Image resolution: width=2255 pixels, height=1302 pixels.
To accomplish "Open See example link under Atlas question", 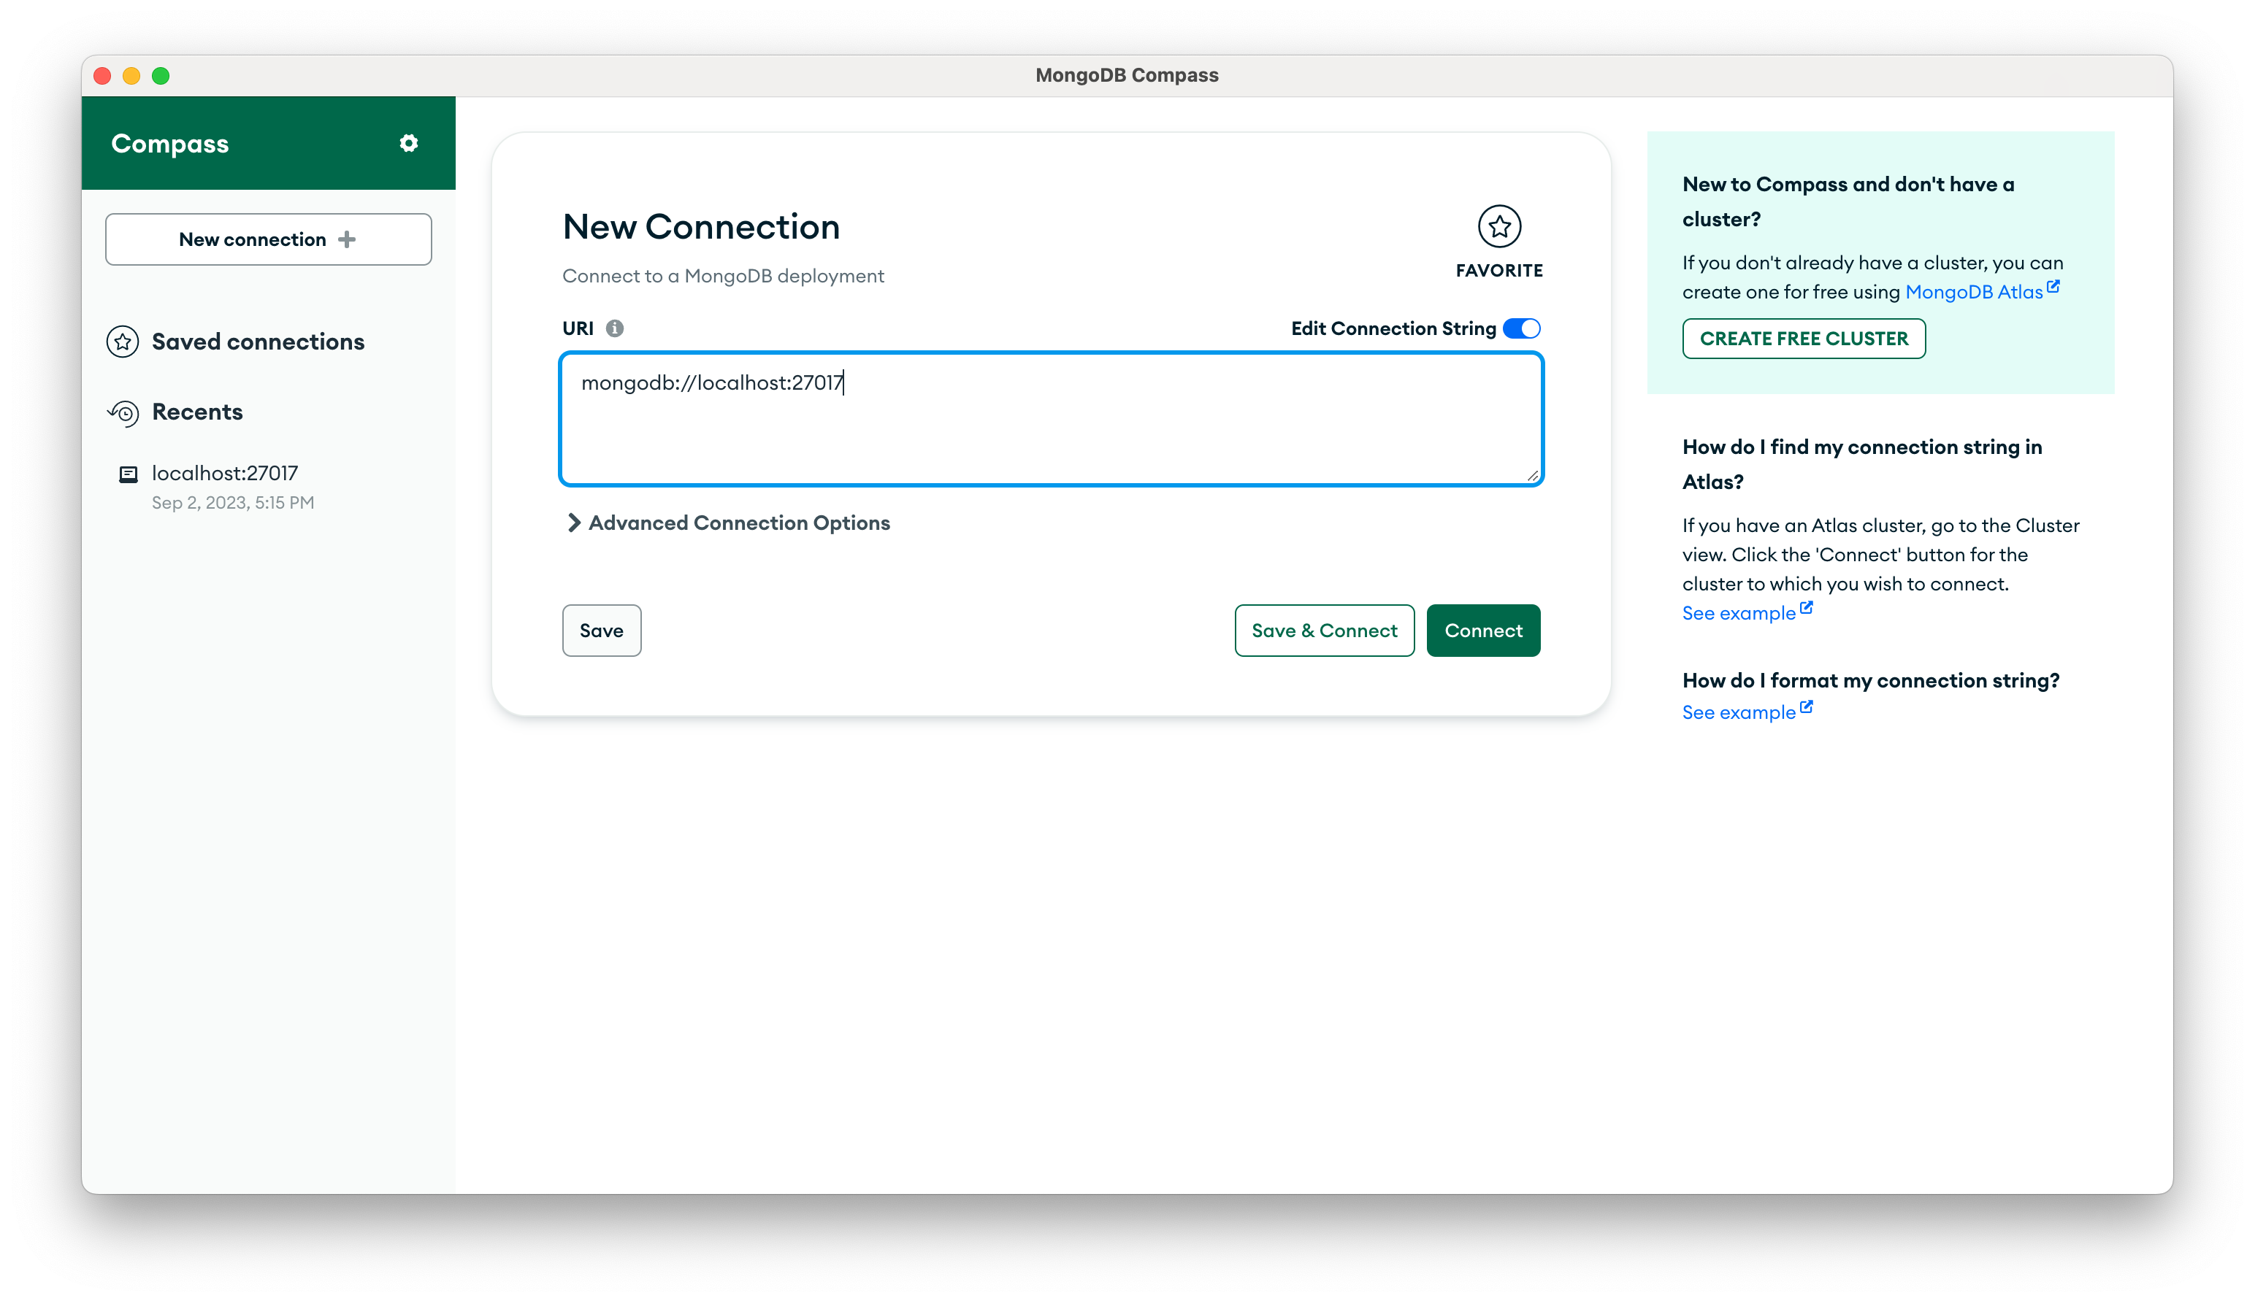I will point(1738,614).
